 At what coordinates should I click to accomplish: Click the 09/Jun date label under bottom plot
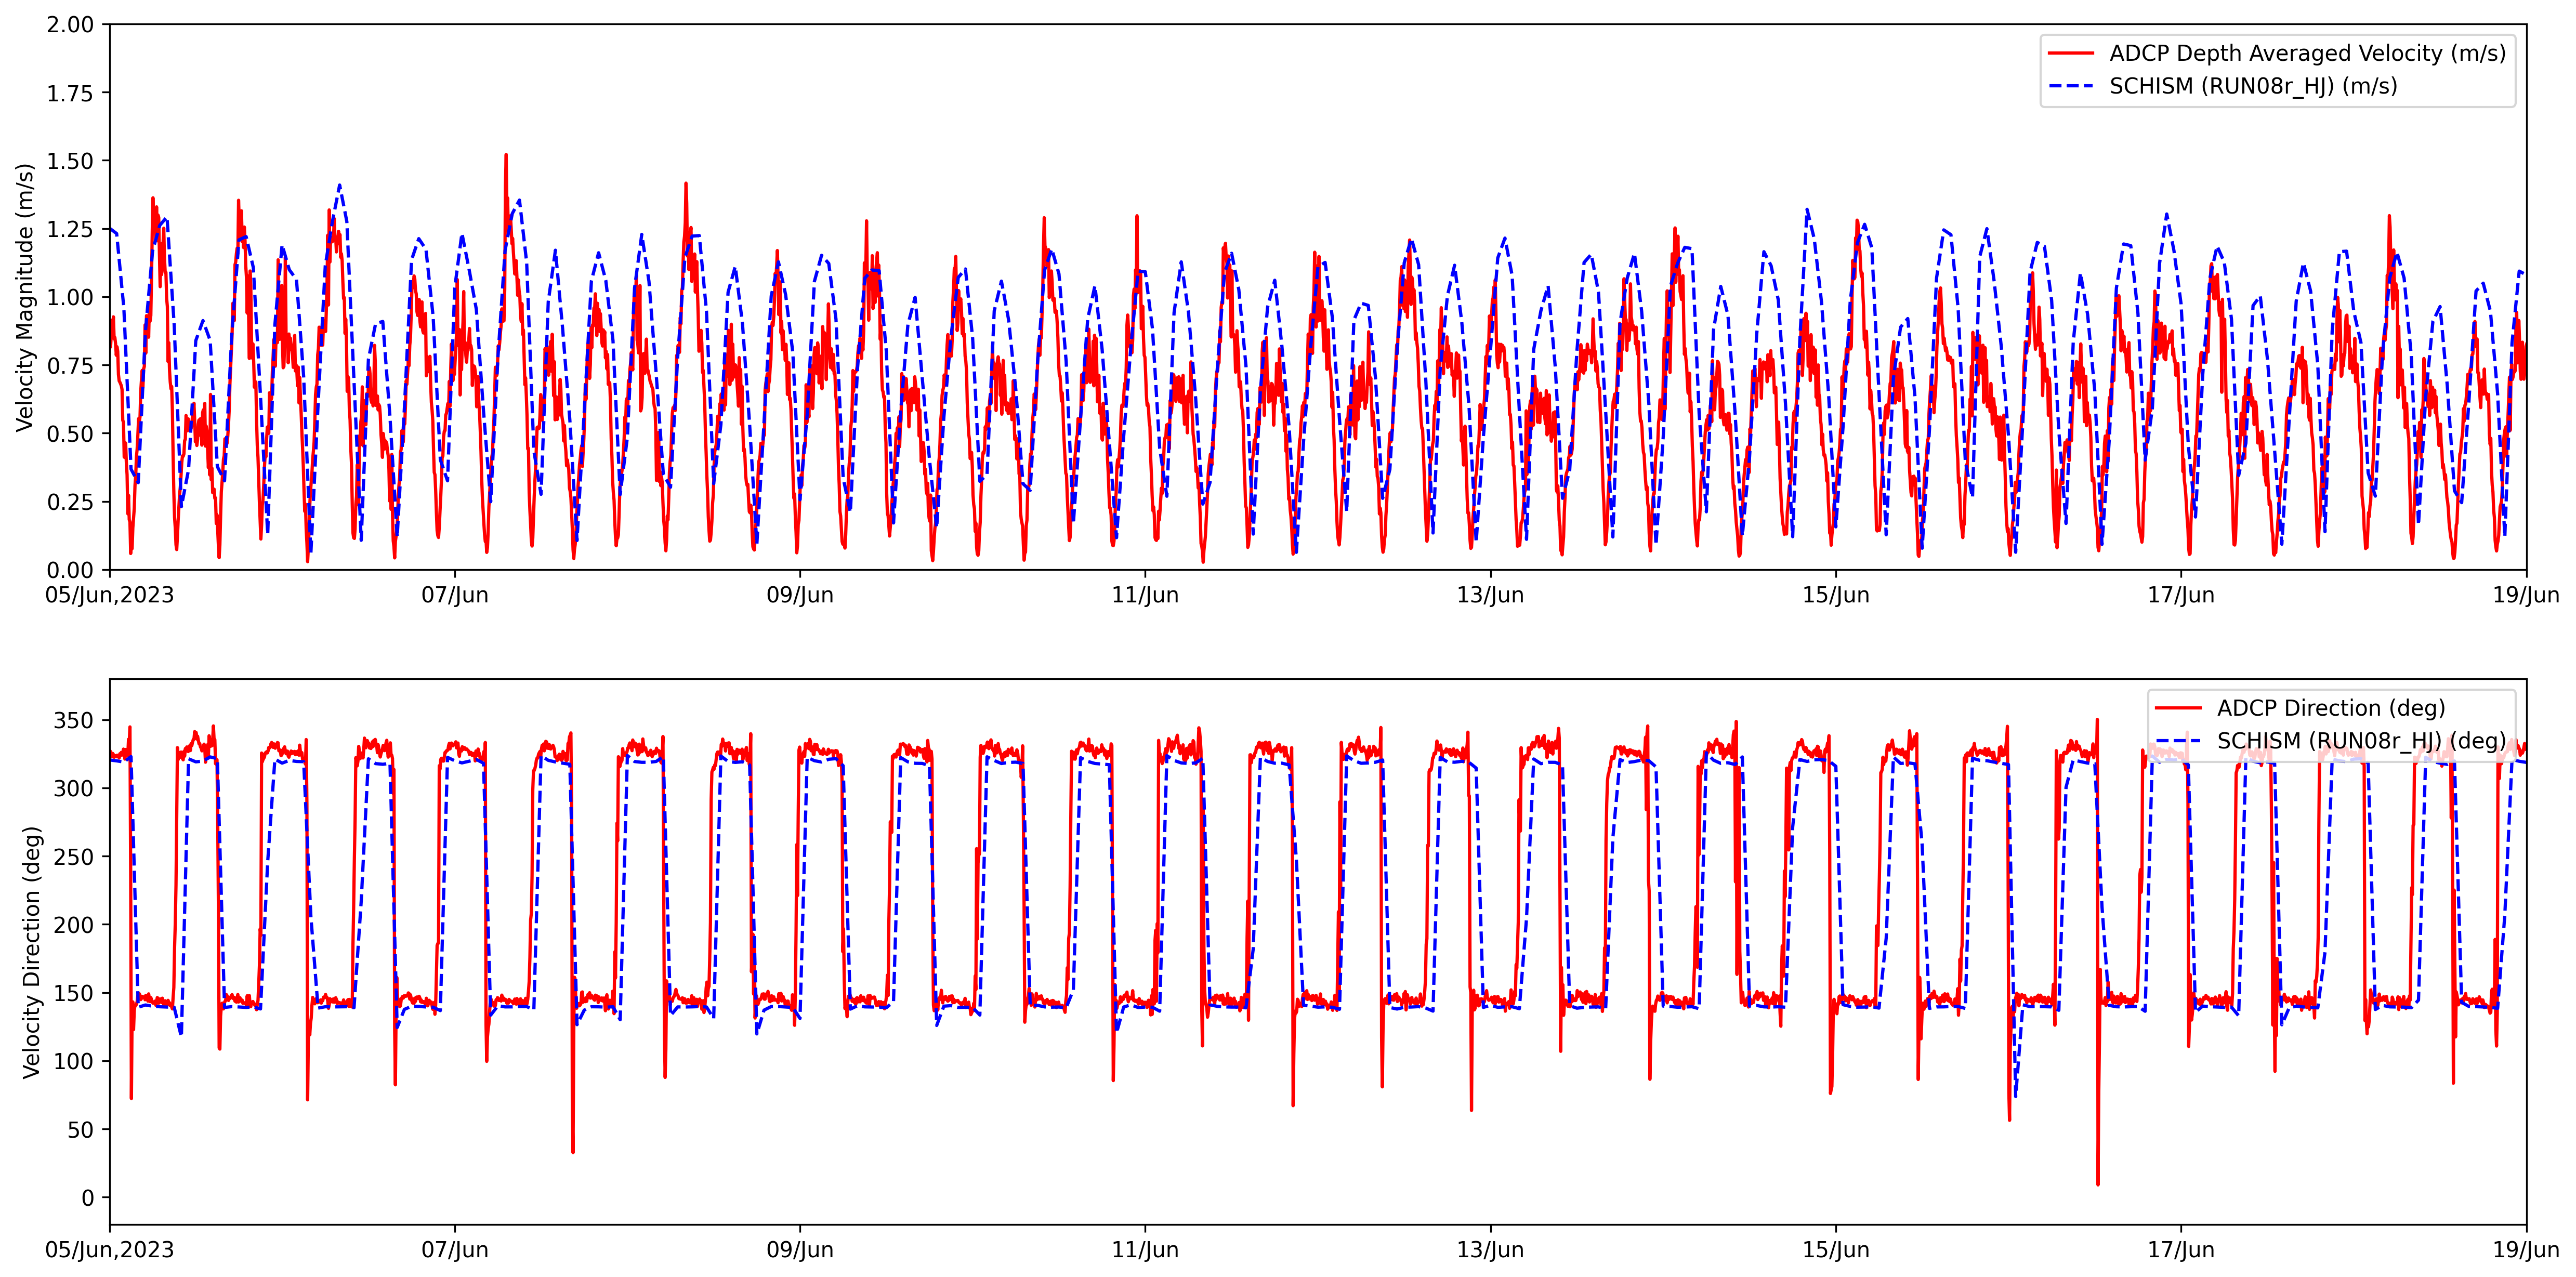click(800, 1250)
